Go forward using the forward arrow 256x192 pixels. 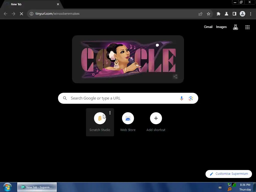click(13, 14)
